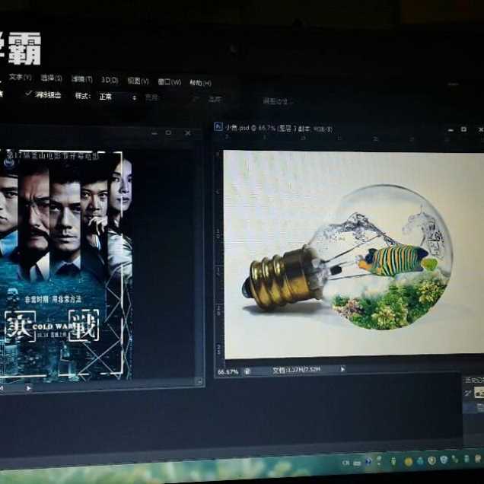Click the keyboard icon in the taskbar tray
The width and height of the screenshot is (484, 484).
tap(357, 463)
